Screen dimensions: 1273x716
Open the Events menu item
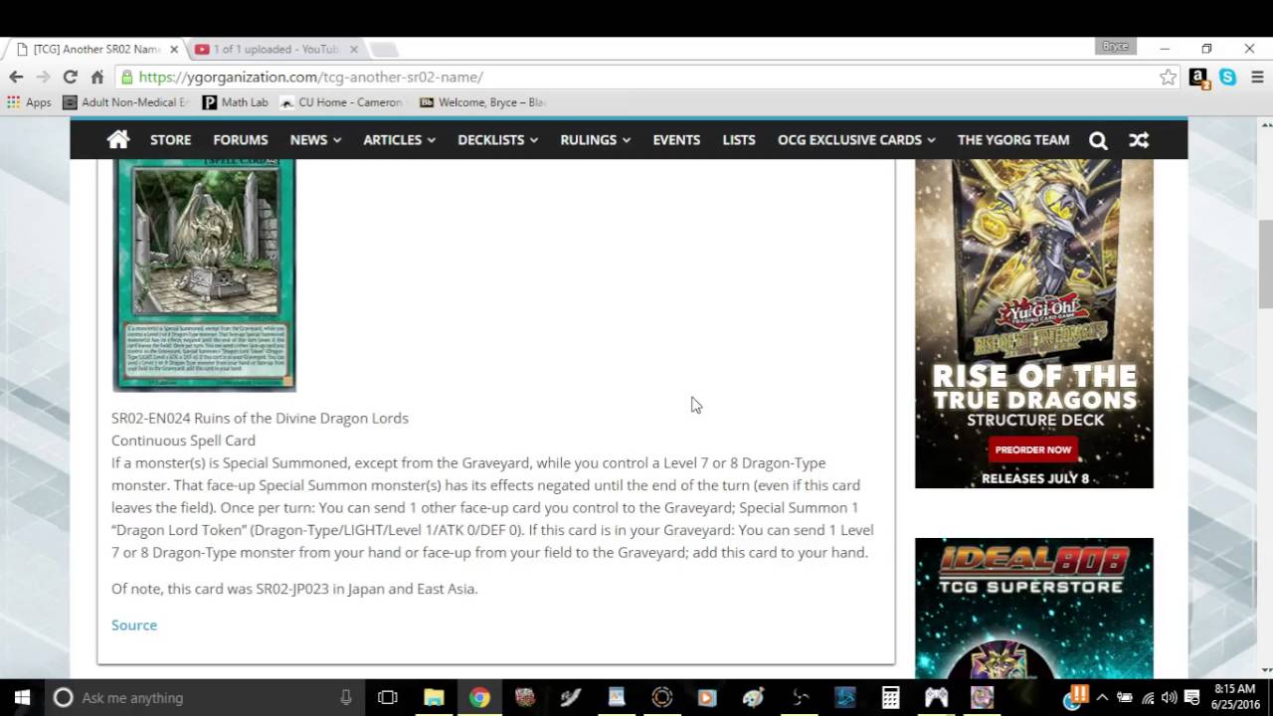pos(676,140)
